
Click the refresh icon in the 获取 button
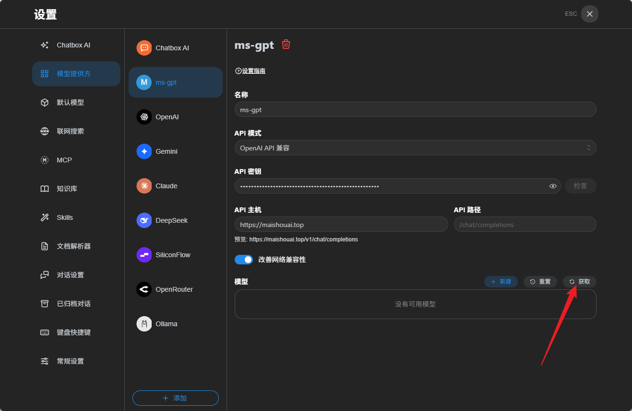pyautogui.click(x=572, y=282)
